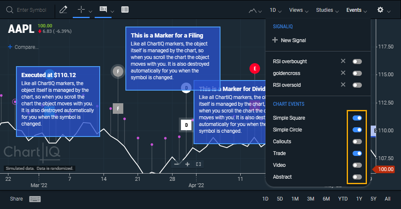This screenshot has width=401, height=209.
Task: Remove the RSI overbought signal
Action: (343, 61)
